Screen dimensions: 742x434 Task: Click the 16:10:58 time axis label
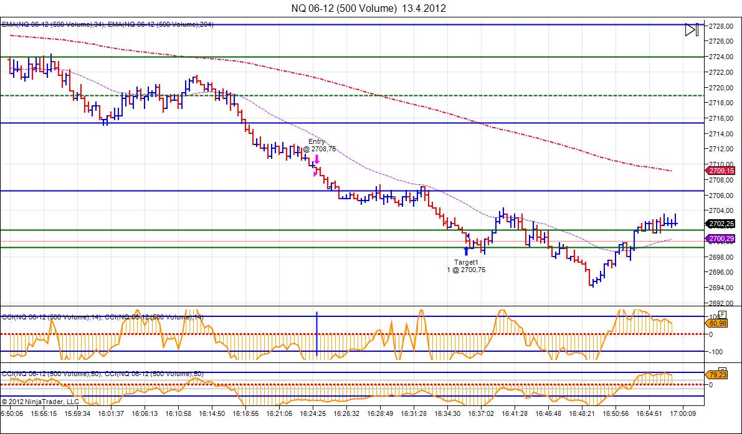(178, 413)
